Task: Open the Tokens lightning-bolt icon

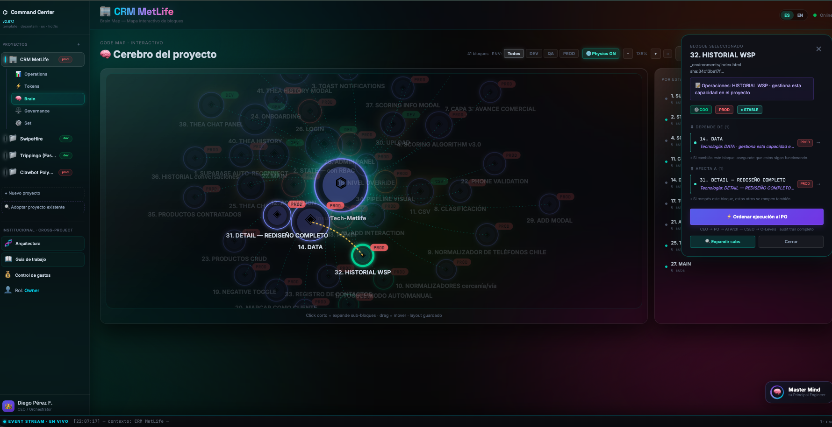Action: pos(18,86)
